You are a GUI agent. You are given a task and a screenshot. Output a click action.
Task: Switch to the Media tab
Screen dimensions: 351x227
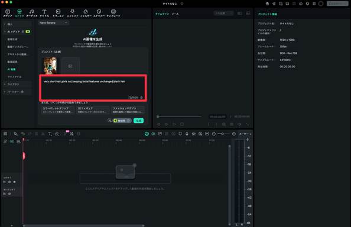[8, 13]
